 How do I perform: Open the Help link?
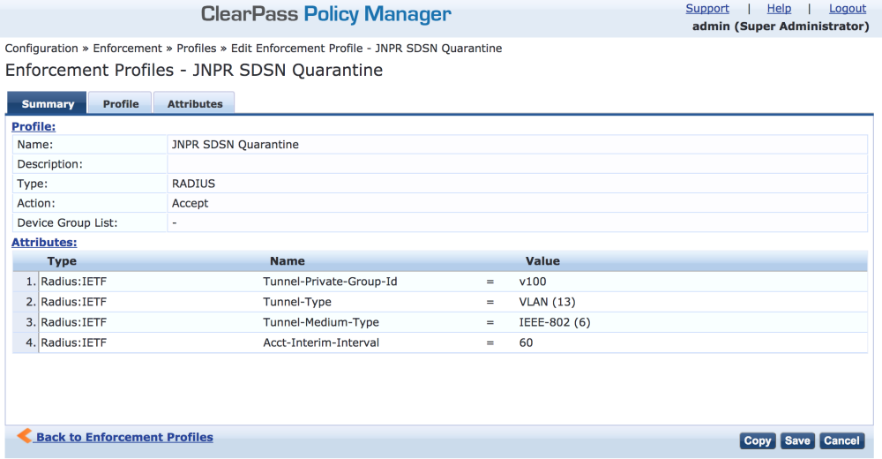(779, 9)
